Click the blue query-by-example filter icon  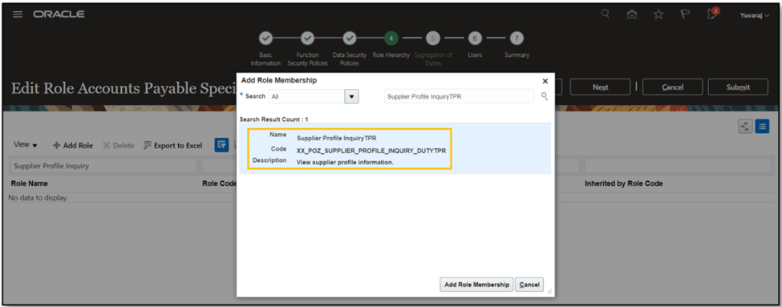221,145
